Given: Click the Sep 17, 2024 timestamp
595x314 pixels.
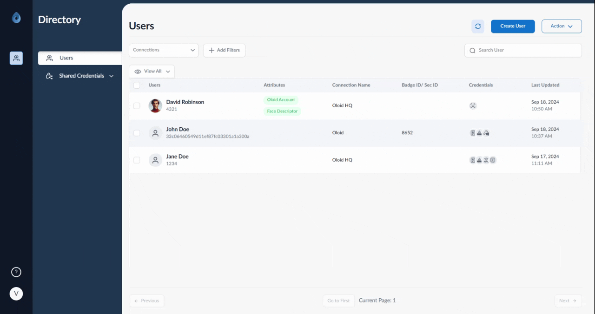Looking at the screenshot, I should click(x=545, y=157).
